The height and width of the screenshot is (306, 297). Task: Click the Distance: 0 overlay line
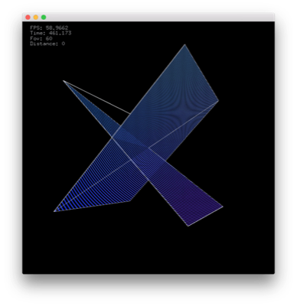point(47,44)
